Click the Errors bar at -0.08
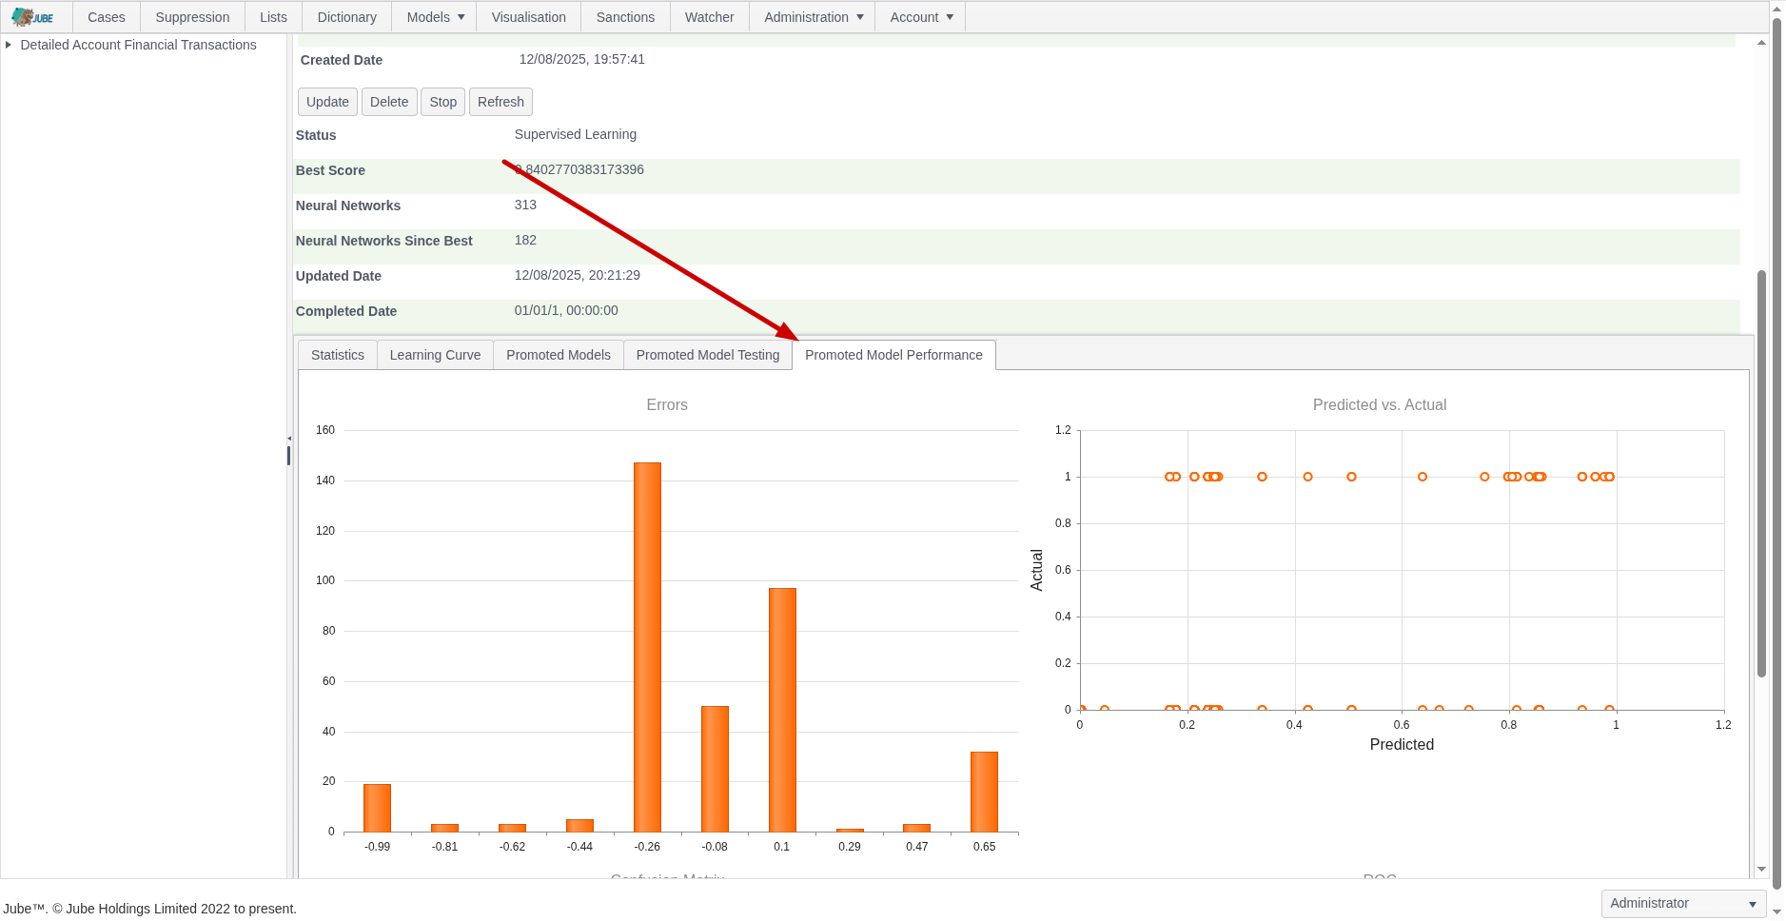The width and height of the screenshot is (1786, 921). coord(715,769)
